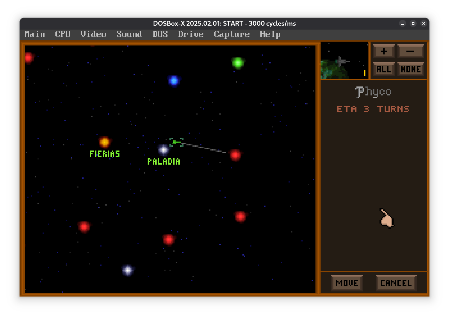Click red destination star at route end
Viewport: 449px width, 318px height.
click(x=235, y=155)
